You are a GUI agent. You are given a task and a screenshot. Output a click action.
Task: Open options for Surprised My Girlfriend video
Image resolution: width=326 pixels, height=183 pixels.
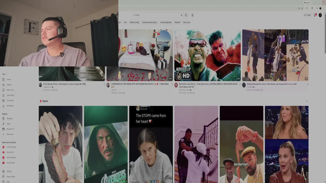coord(172,84)
